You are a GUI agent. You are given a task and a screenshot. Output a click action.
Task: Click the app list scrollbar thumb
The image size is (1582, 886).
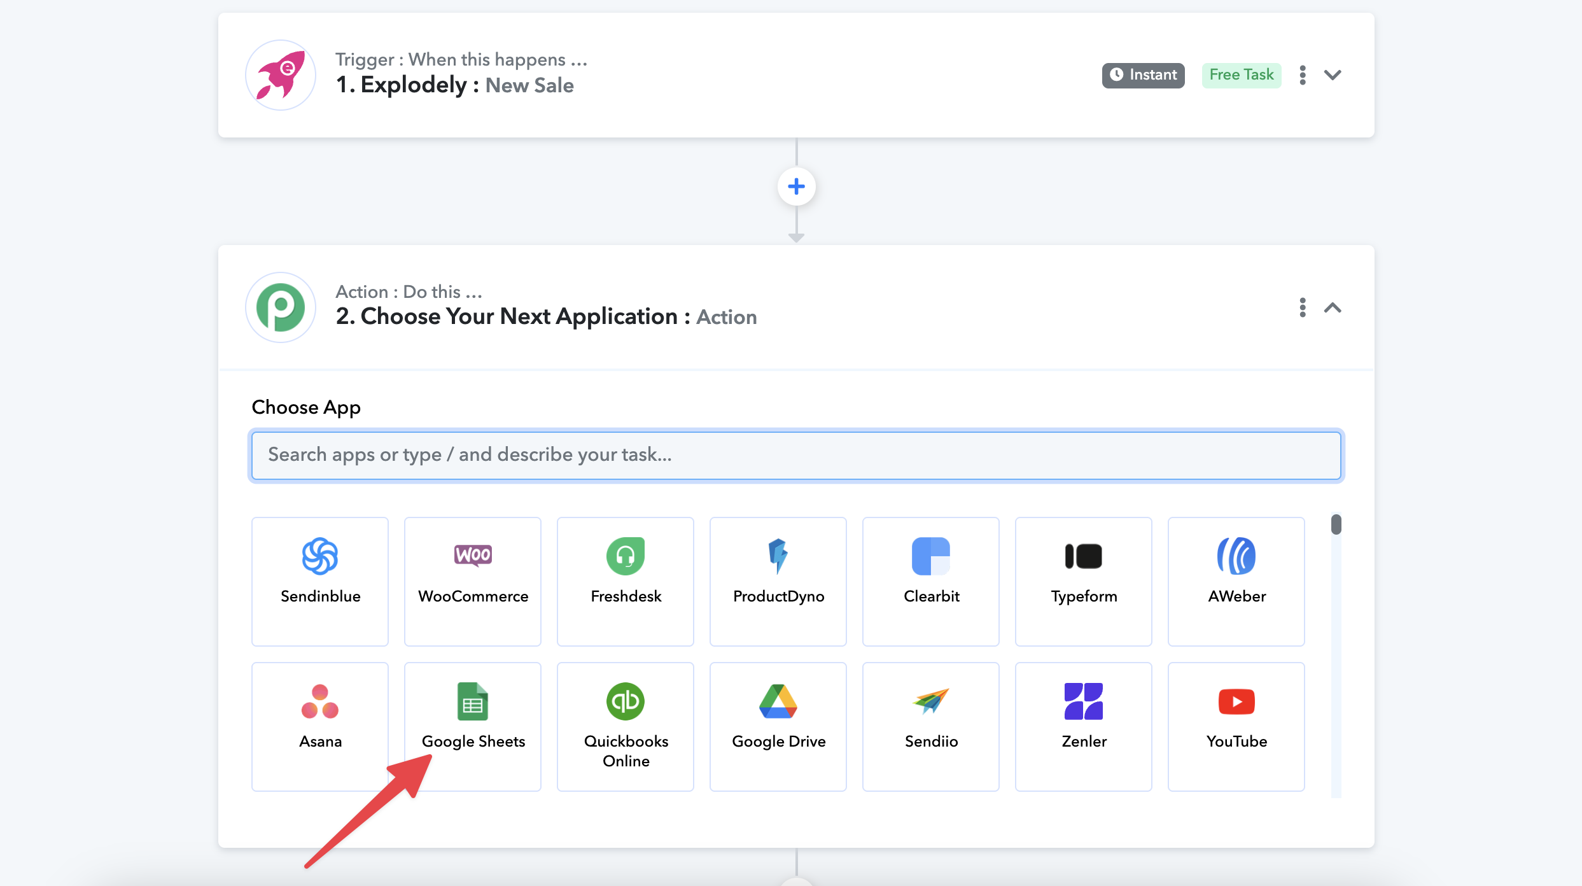(x=1336, y=524)
